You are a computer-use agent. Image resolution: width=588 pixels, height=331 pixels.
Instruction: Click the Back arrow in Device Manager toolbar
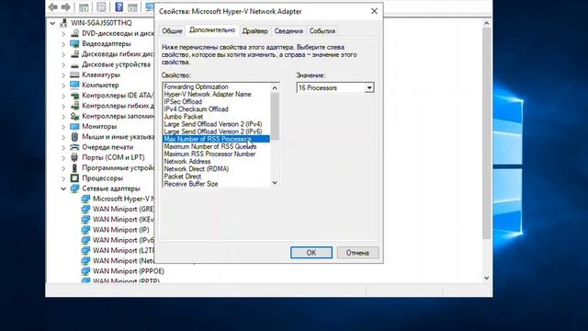53,7
